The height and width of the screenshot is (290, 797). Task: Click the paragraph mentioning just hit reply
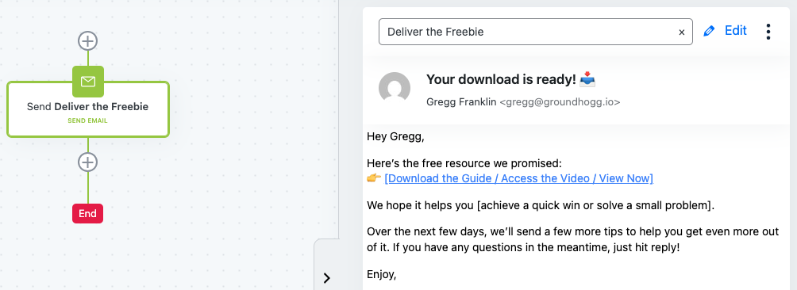click(x=572, y=240)
